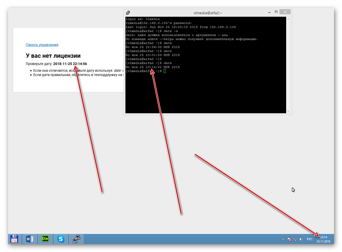
Task: Close the PuTTY terminal window
Action: tap(285, 12)
